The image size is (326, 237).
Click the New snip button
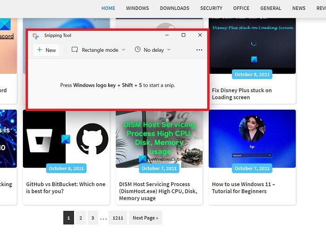[47, 50]
